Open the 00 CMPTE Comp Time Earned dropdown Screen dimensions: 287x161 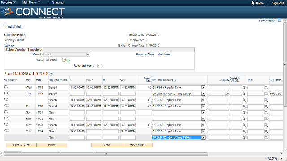203,93
